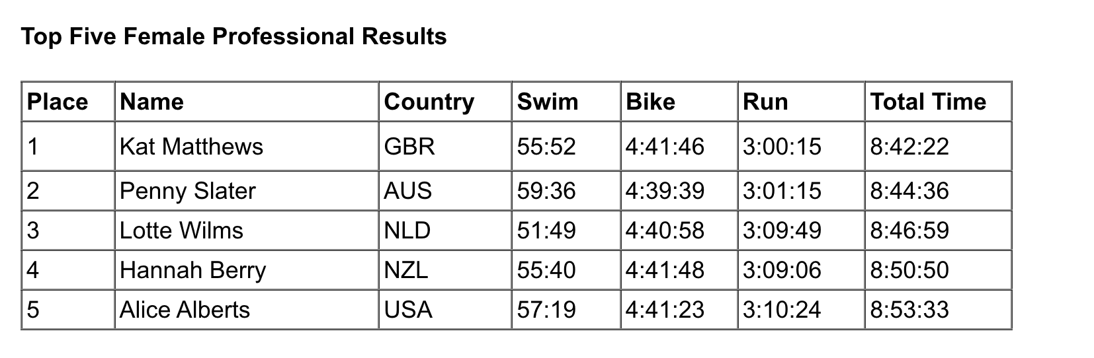1094x358 pixels.
Task: Click the GBR country cell
Action: tap(445, 146)
